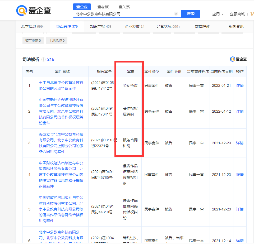The height and width of the screenshot is (245, 254).
Task: Select the 企业发展 14 tab
Action: click(135, 26)
